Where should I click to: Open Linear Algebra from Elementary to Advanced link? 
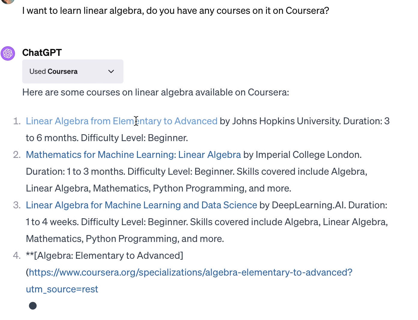[x=122, y=121]
